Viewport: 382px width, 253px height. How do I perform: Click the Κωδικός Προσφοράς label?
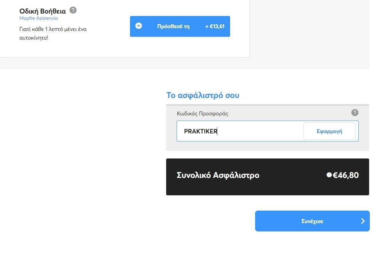(x=202, y=114)
